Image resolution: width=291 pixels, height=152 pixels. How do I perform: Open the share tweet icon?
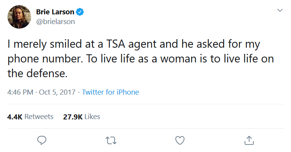click(x=249, y=140)
